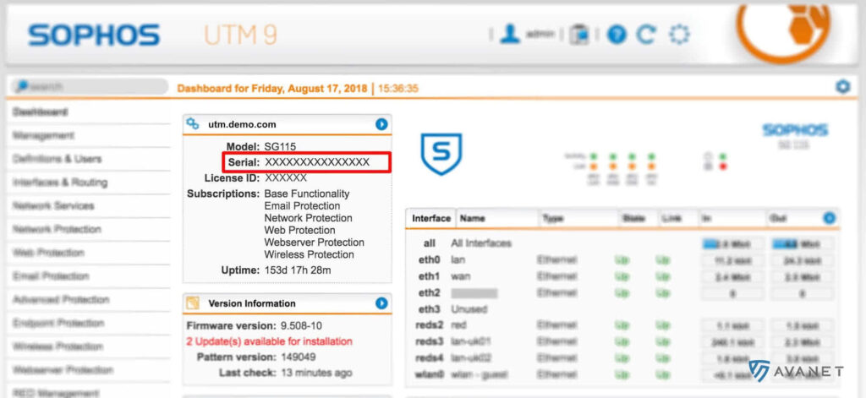The width and height of the screenshot is (866, 398).
Task: Click the blue arrow on interface table header
Action: tap(829, 218)
